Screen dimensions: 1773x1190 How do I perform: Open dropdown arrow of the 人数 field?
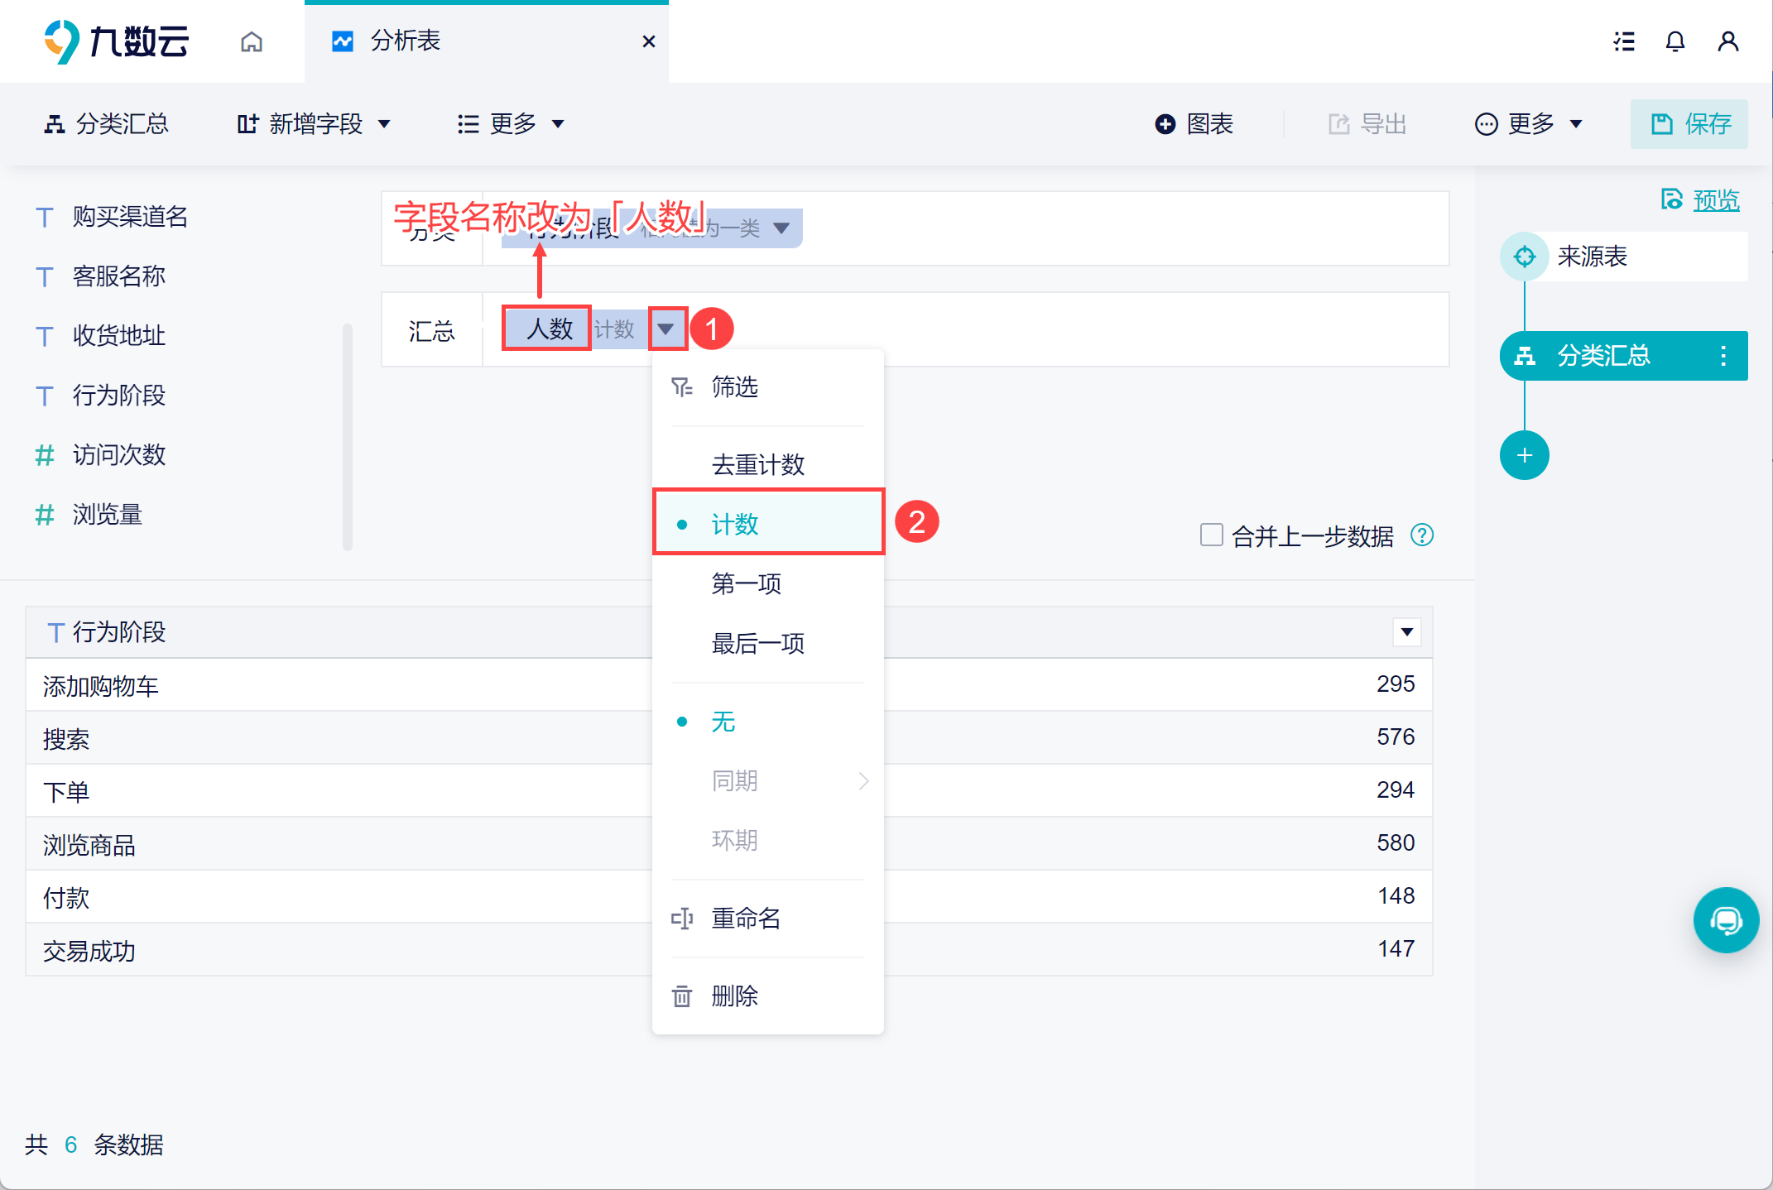click(666, 329)
